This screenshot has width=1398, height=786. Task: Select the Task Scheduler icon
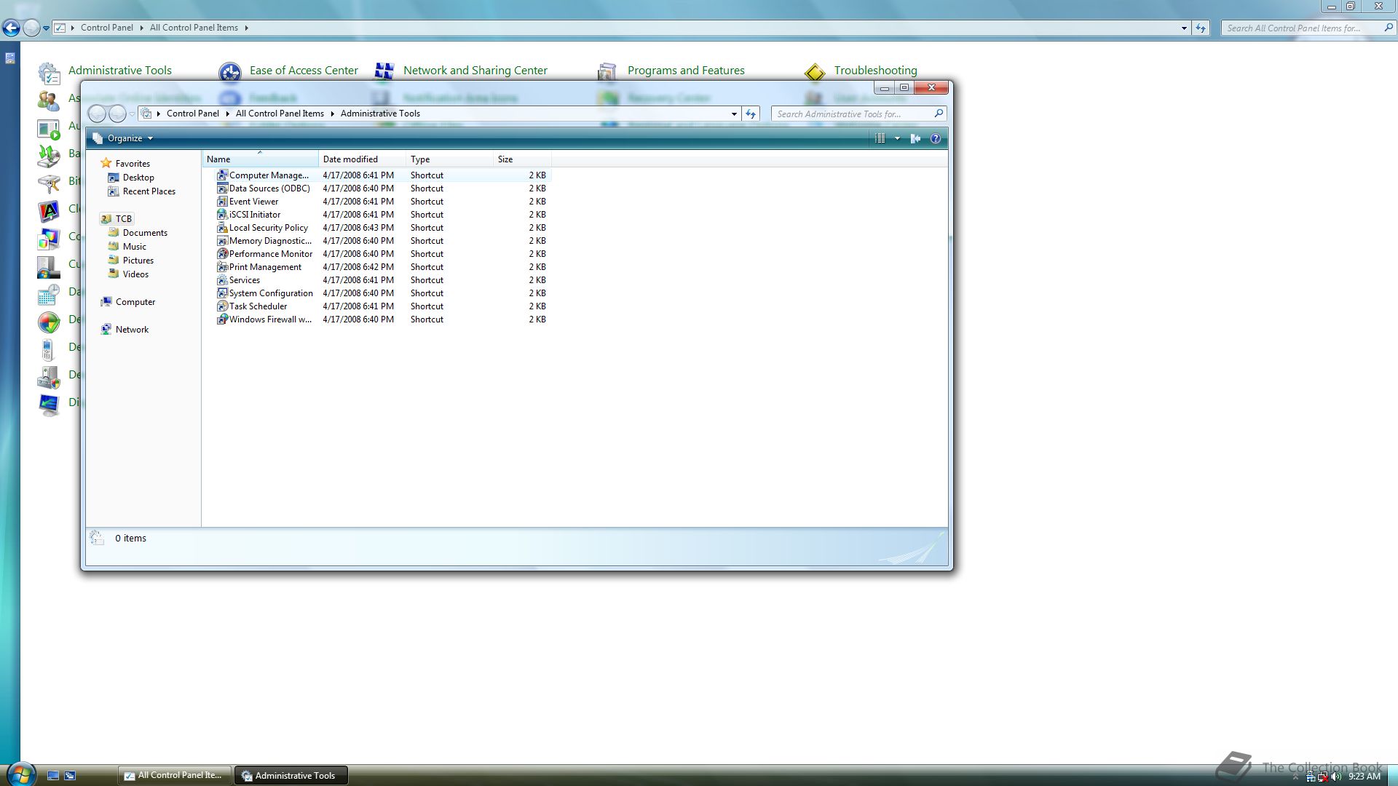[222, 306]
